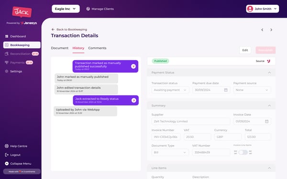Viewport: 287px width, 179px height.
Task: Click the Logout icon
Action: [7, 155]
